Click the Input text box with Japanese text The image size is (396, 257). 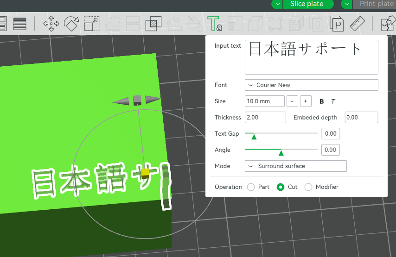[312, 57]
